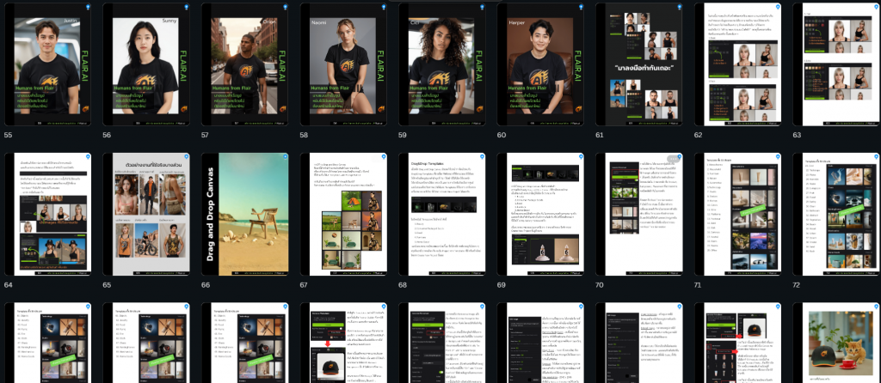Click the page number label 70
The height and width of the screenshot is (383, 881).
point(600,284)
